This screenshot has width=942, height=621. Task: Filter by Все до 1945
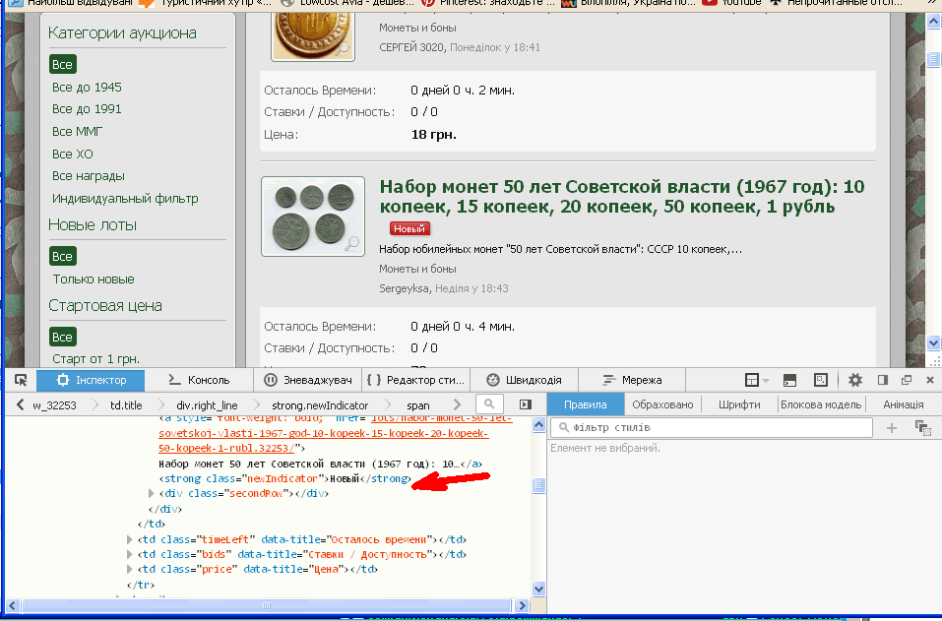(x=87, y=87)
